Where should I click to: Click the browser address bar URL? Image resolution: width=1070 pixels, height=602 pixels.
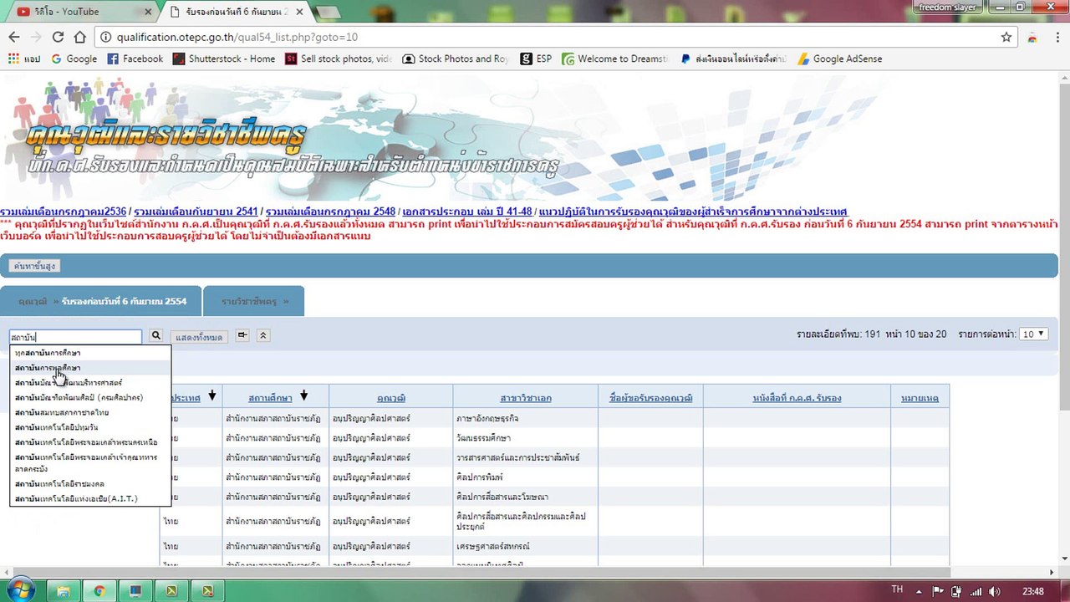pyautogui.click(x=237, y=37)
